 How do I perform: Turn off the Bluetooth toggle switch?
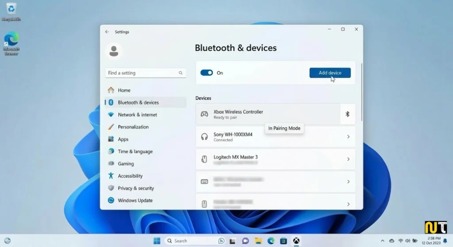207,73
